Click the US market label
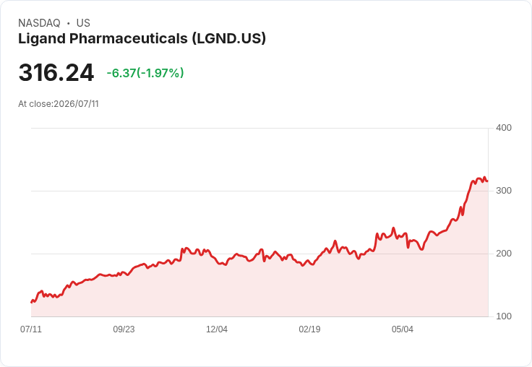 [x=83, y=23]
